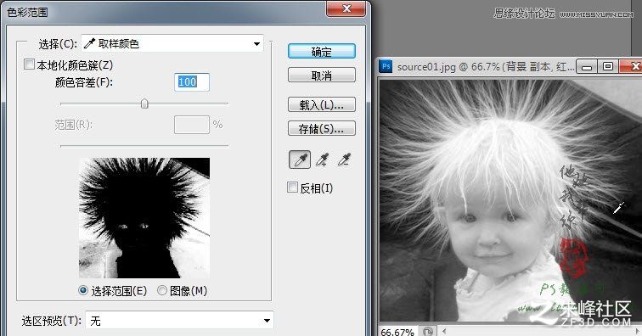Choose the 选择范围(E) radio option
Viewport: 642px width, 336px height.
point(83,290)
